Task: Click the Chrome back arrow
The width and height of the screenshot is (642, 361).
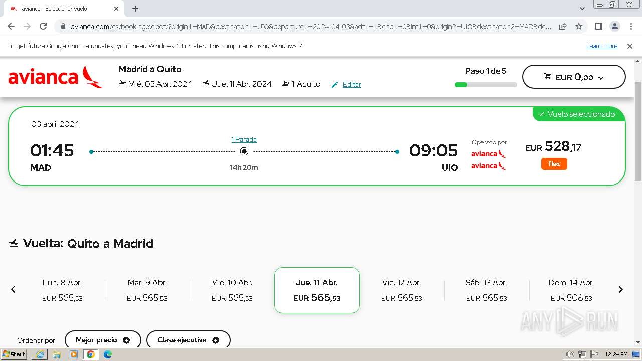Action: [x=11, y=26]
